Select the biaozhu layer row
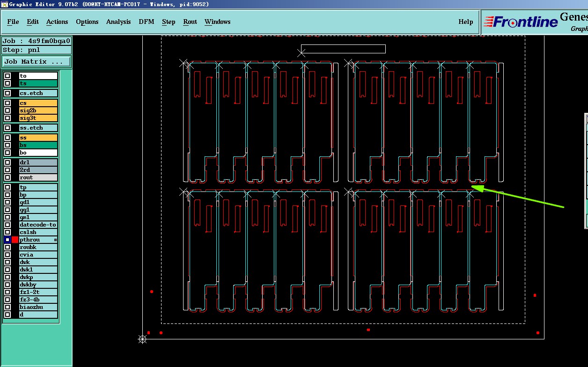 click(38, 307)
